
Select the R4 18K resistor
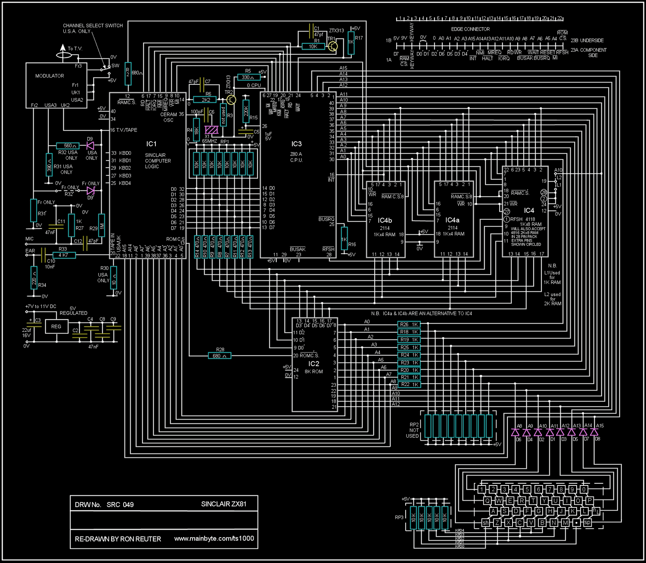(x=196, y=130)
